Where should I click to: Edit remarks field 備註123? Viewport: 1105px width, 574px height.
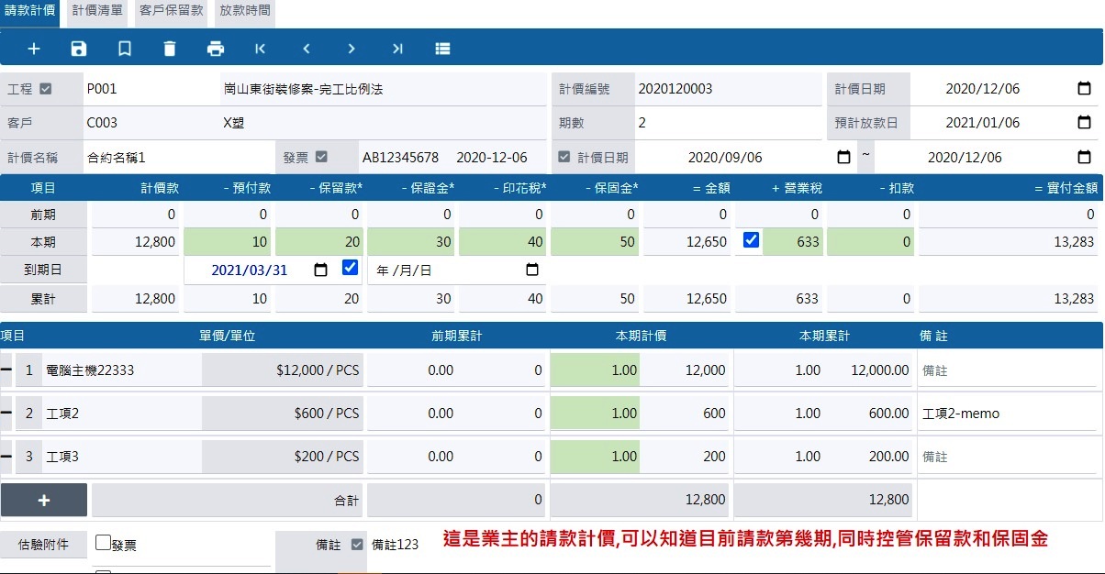point(396,545)
